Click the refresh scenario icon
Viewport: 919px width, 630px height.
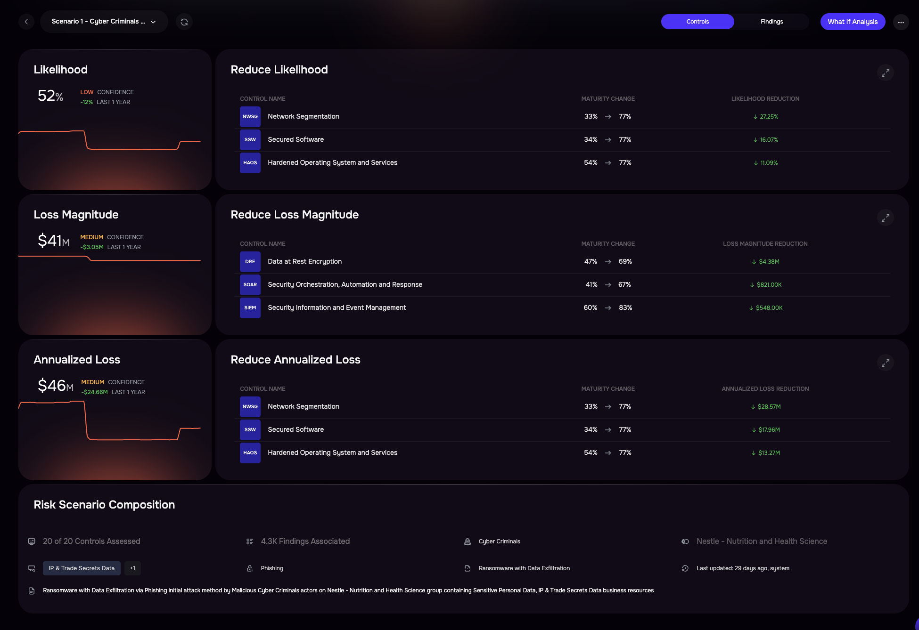(x=184, y=22)
